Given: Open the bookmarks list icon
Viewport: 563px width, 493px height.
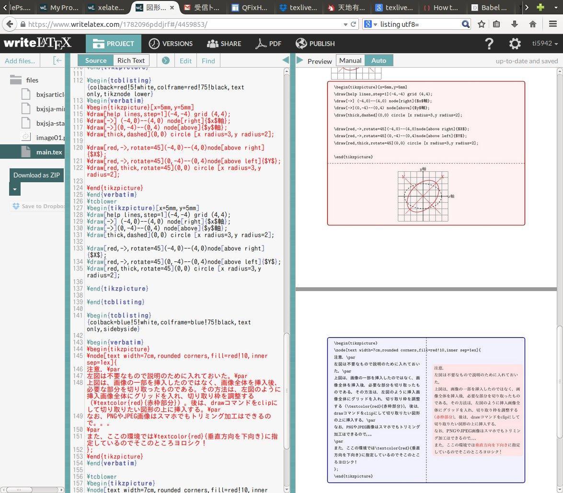Looking at the screenshot, I should [496, 24].
